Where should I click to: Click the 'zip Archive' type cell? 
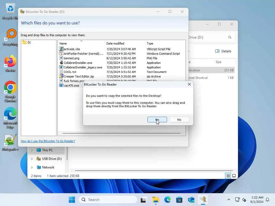[x=153, y=76]
